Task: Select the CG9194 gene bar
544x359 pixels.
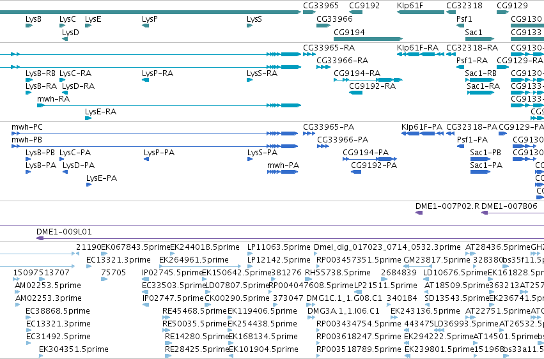Action: point(368,39)
